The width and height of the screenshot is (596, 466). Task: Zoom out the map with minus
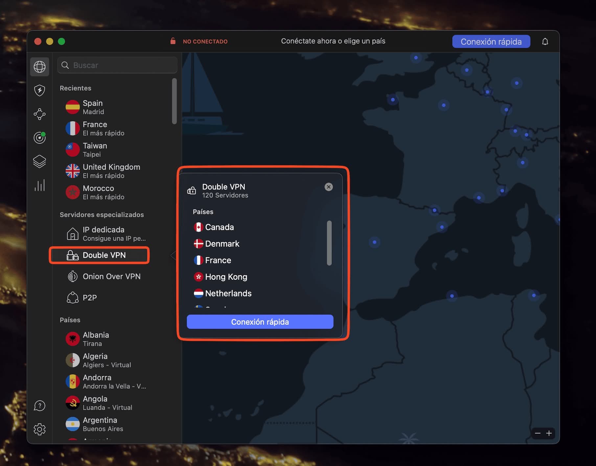pyautogui.click(x=538, y=433)
